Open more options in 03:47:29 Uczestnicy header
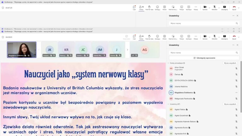 pyautogui.click(x=233, y=15)
